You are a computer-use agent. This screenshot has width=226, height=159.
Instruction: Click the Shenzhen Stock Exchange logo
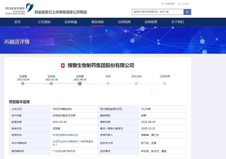coord(19,9)
